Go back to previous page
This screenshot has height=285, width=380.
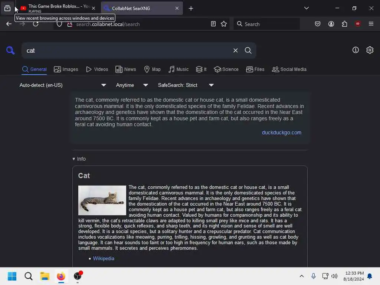point(9,24)
